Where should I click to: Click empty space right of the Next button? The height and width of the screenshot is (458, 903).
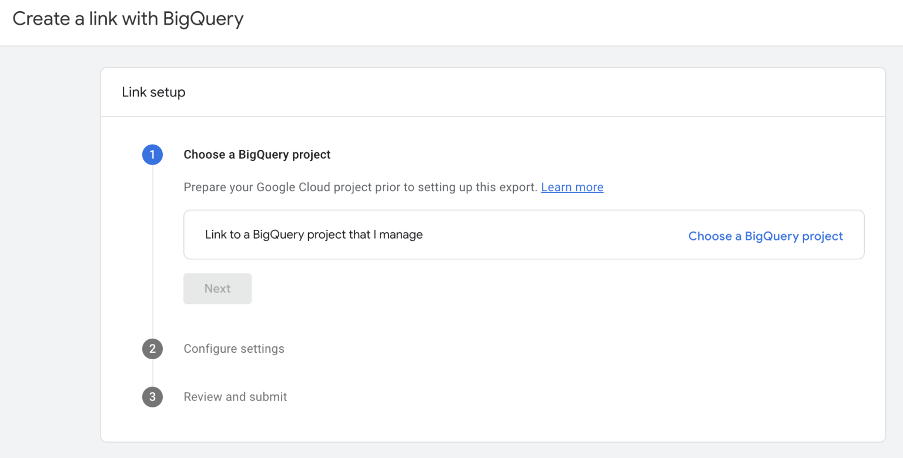[470, 289]
